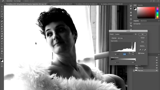Image resolution: width=160 pixels, height=90 pixels.
Task: Open the History panel icon
Action: 131,6
